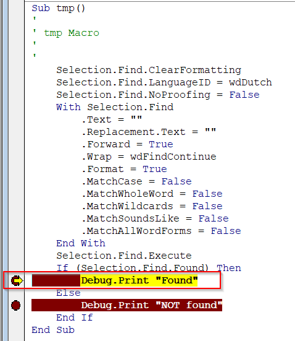Click the End Sub line
The width and height of the screenshot is (295, 341).
click(53, 330)
